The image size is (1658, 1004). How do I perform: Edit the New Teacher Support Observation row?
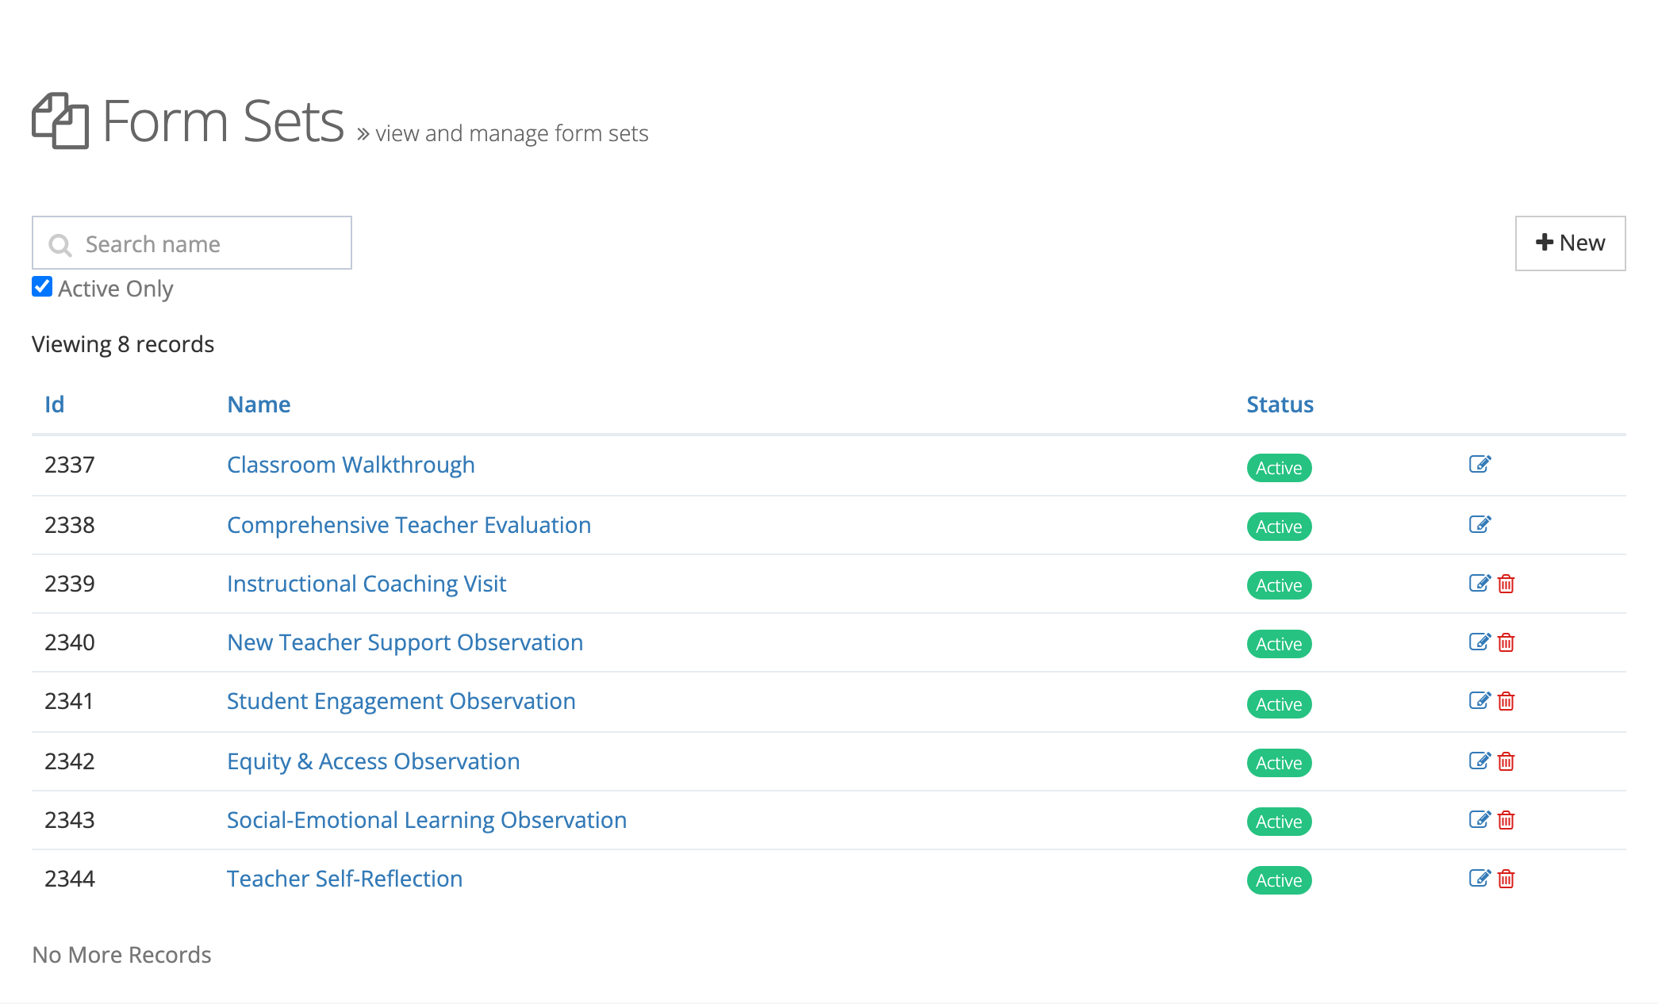pos(1480,642)
